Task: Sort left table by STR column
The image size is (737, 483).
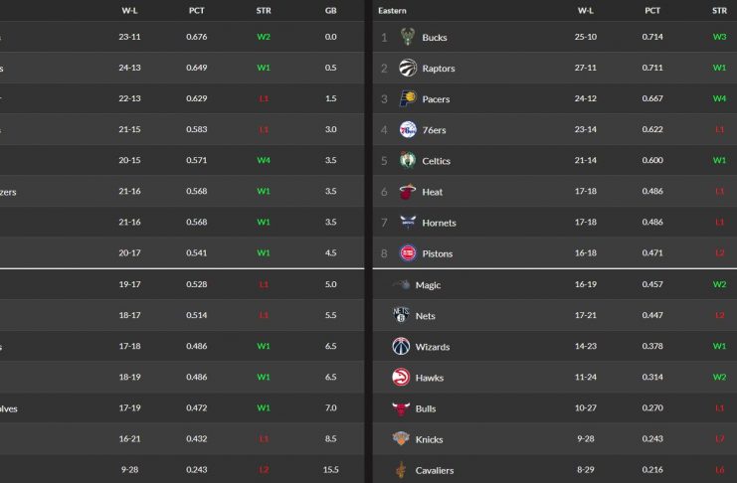Action: tap(264, 10)
